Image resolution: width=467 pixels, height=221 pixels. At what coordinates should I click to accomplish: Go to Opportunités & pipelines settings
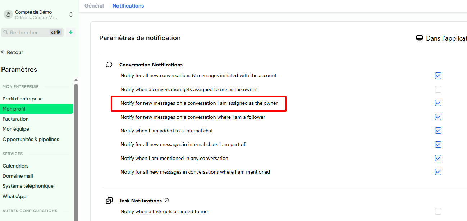pos(31,139)
